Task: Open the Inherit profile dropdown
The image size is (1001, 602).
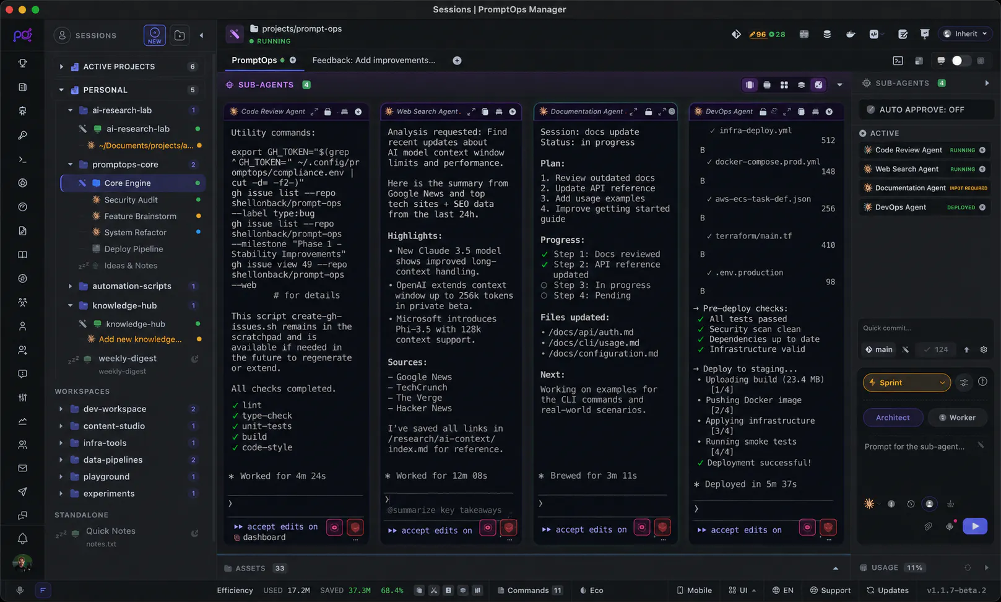Action: pyautogui.click(x=966, y=34)
